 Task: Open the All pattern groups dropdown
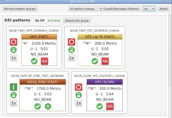85,9
